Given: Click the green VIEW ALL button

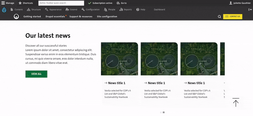Looking at the screenshot, I should point(36,74).
